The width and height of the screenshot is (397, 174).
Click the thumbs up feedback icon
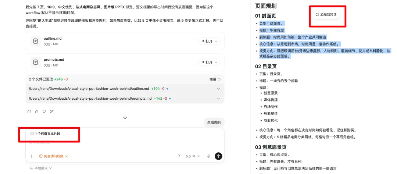pos(37,111)
